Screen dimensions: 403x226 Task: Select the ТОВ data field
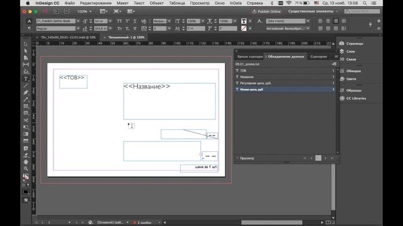[x=285, y=70]
